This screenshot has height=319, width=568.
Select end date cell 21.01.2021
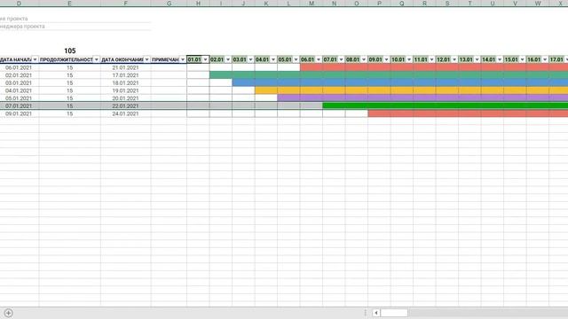[126, 67]
